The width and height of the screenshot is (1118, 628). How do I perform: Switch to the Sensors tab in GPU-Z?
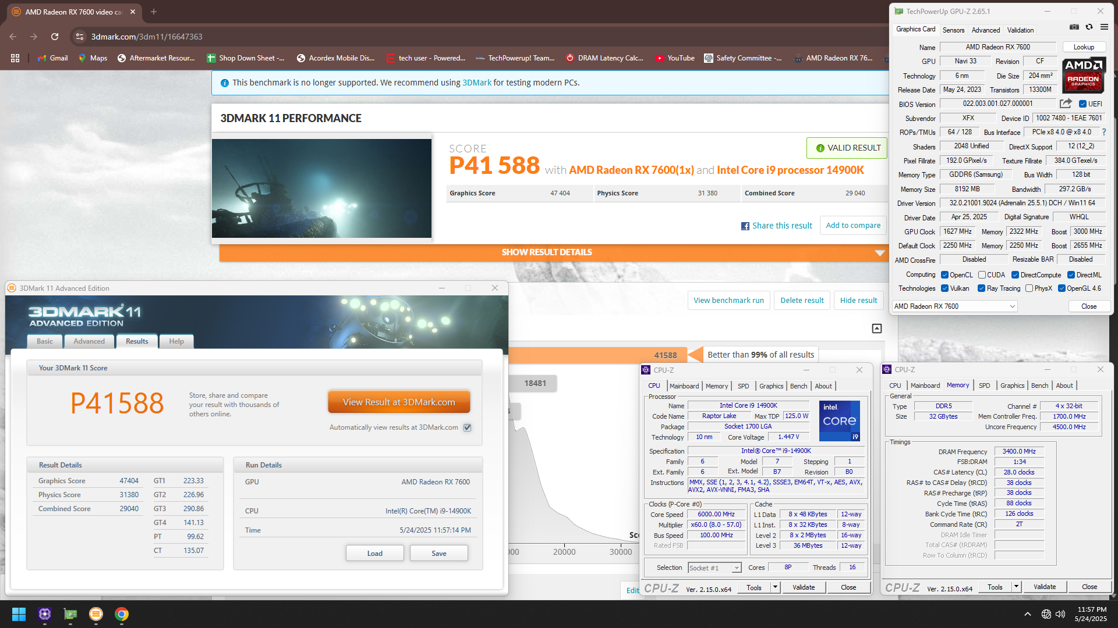[x=953, y=30]
